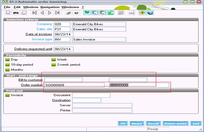Toggle the Day periodicity checkbox
The width and height of the screenshot is (204, 132).
click(x=8, y=60)
